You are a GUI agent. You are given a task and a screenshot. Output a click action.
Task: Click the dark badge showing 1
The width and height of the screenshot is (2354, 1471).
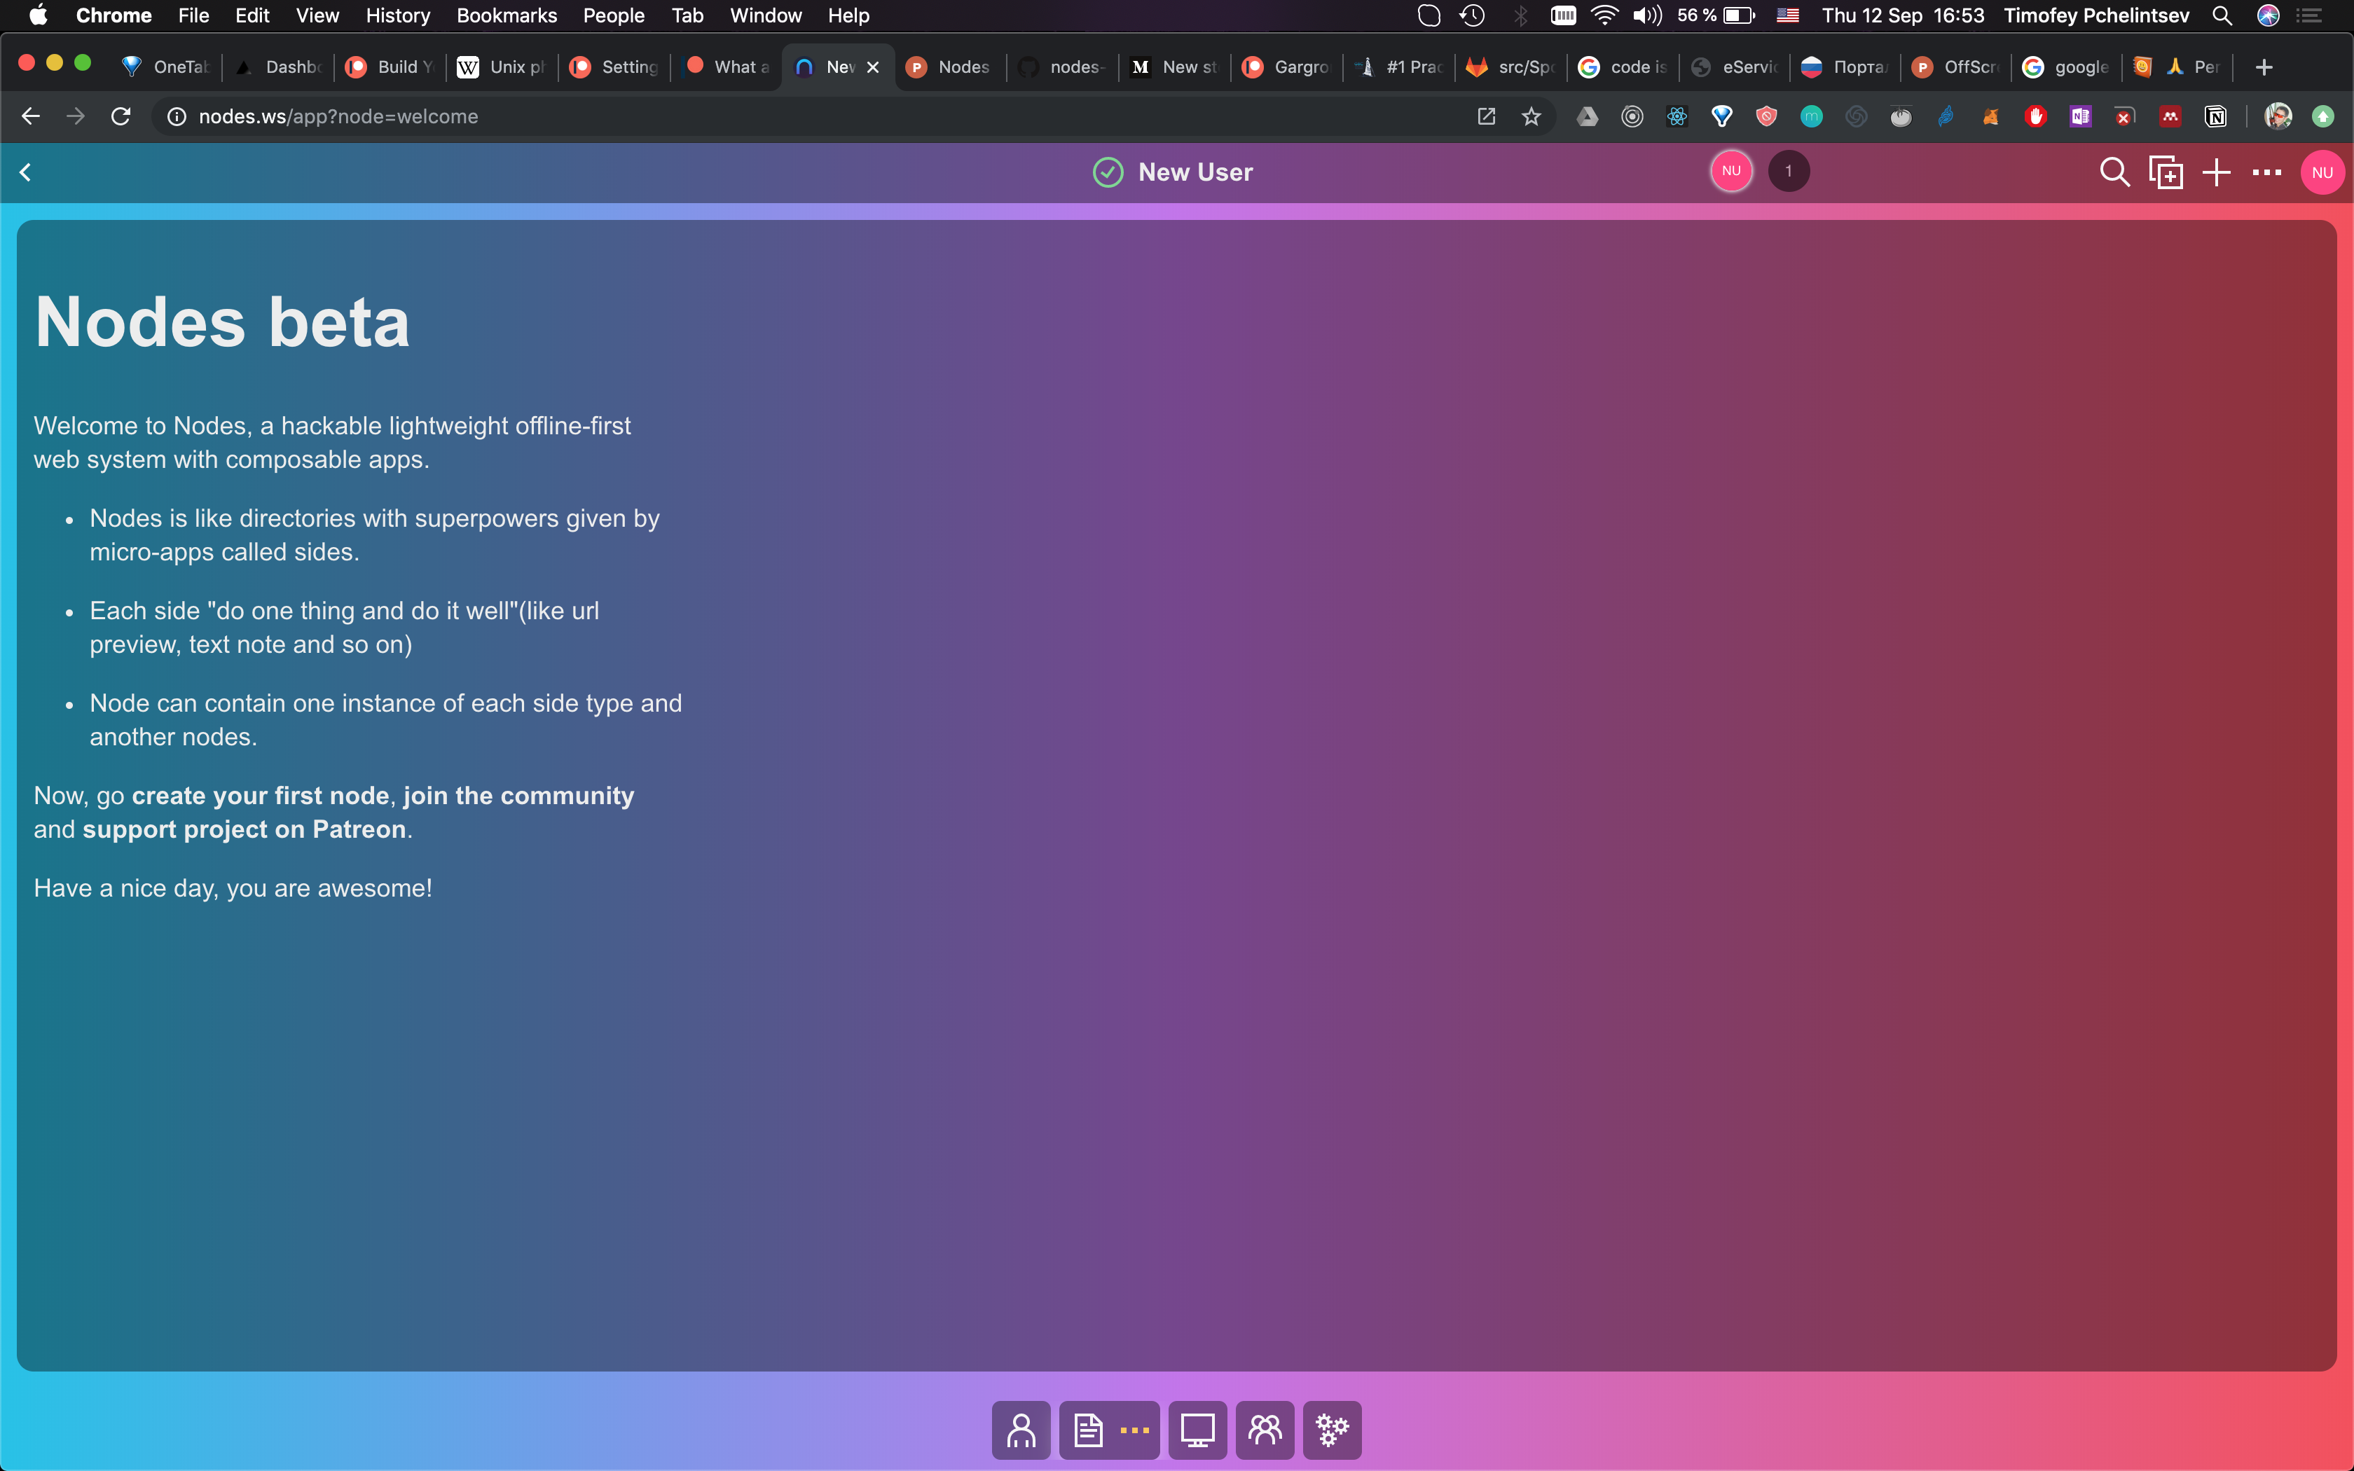click(x=1788, y=171)
